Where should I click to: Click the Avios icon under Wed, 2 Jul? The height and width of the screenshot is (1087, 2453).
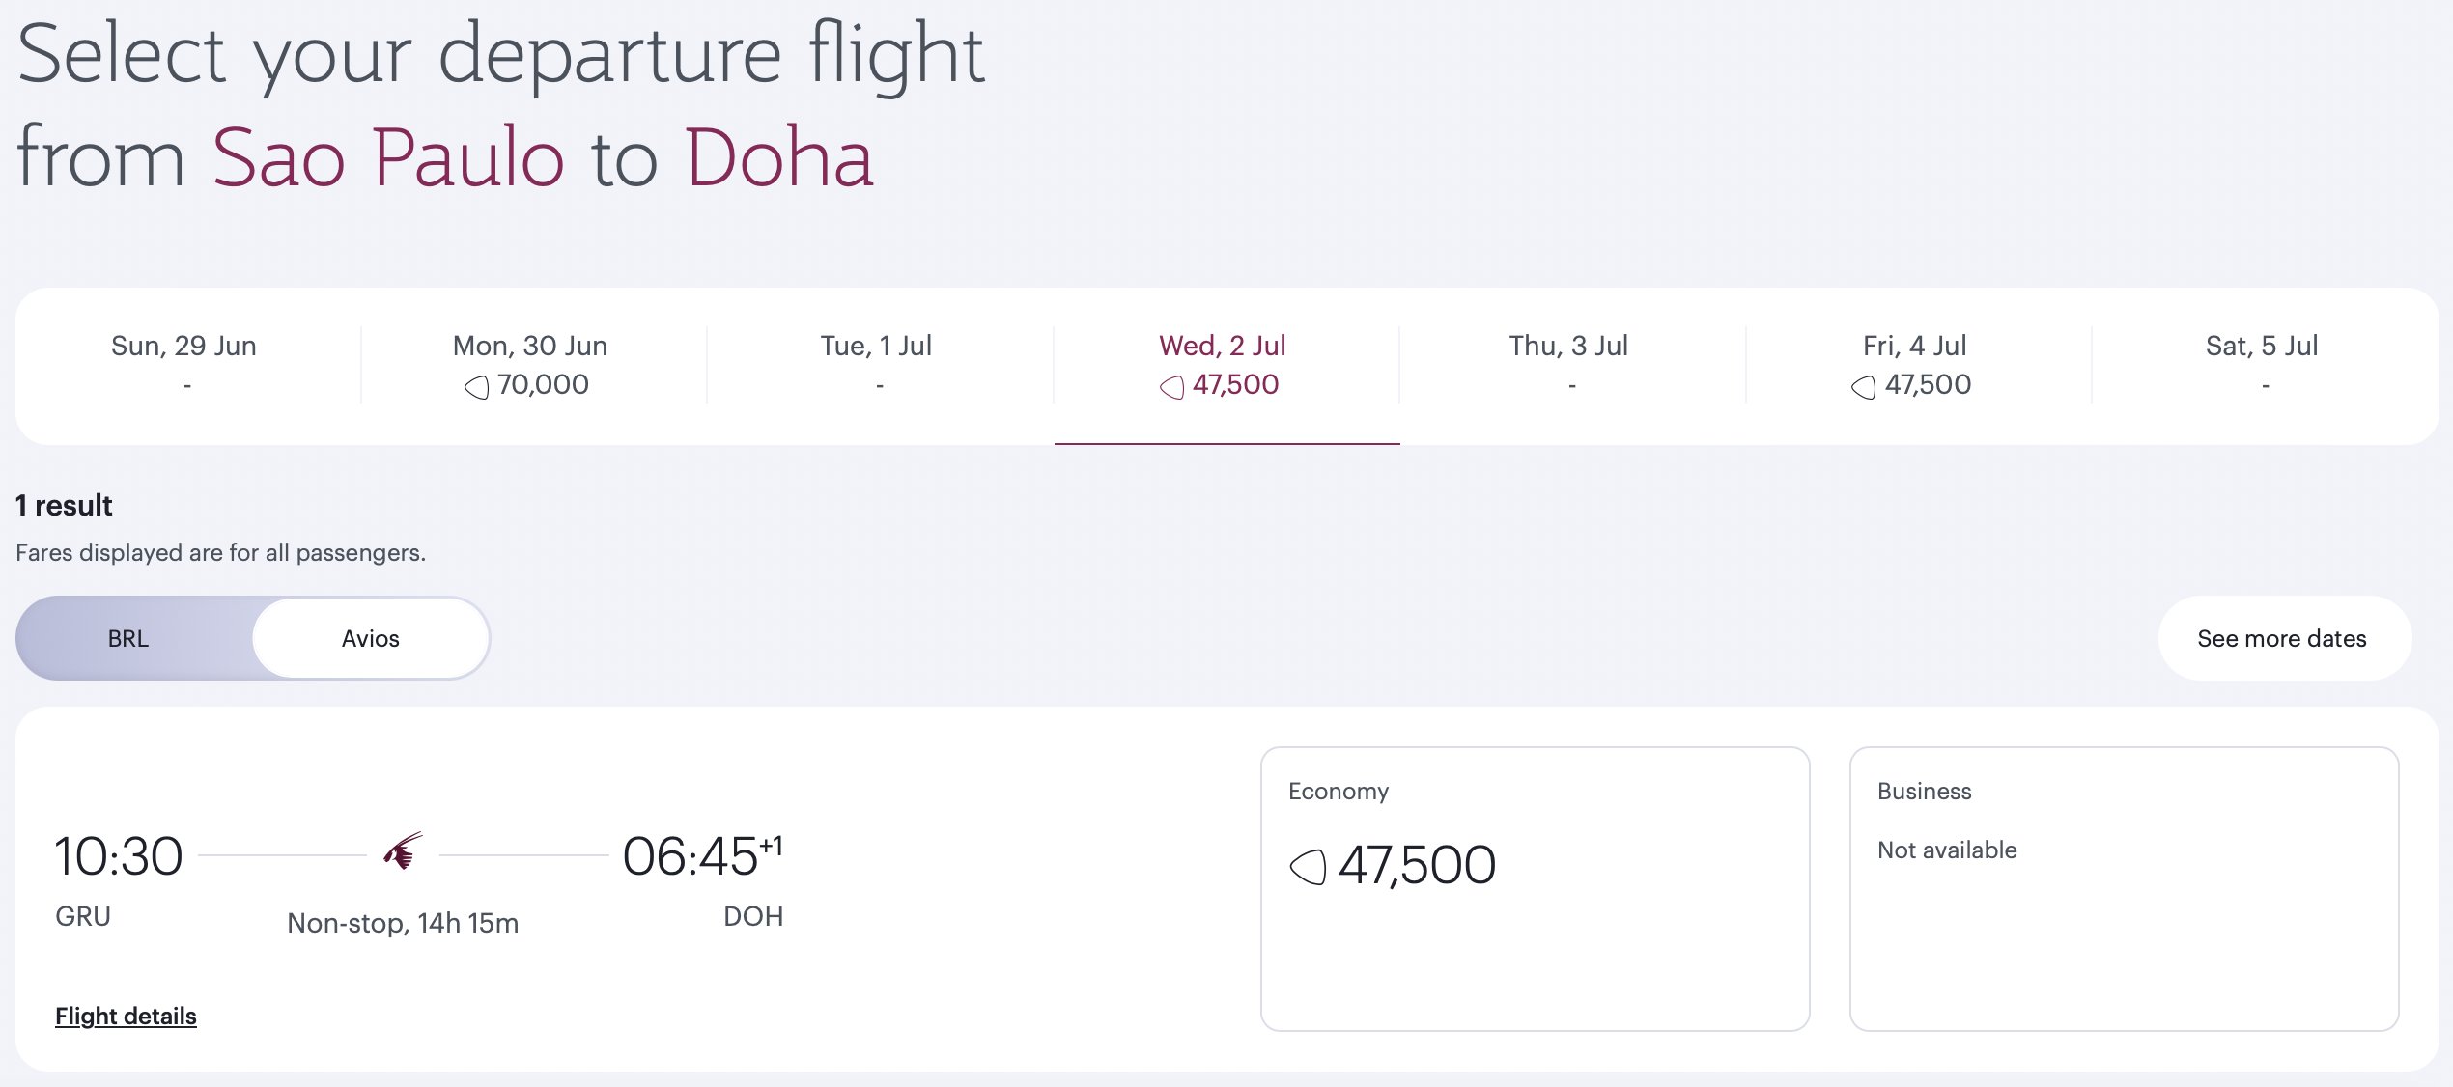(1171, 387)
